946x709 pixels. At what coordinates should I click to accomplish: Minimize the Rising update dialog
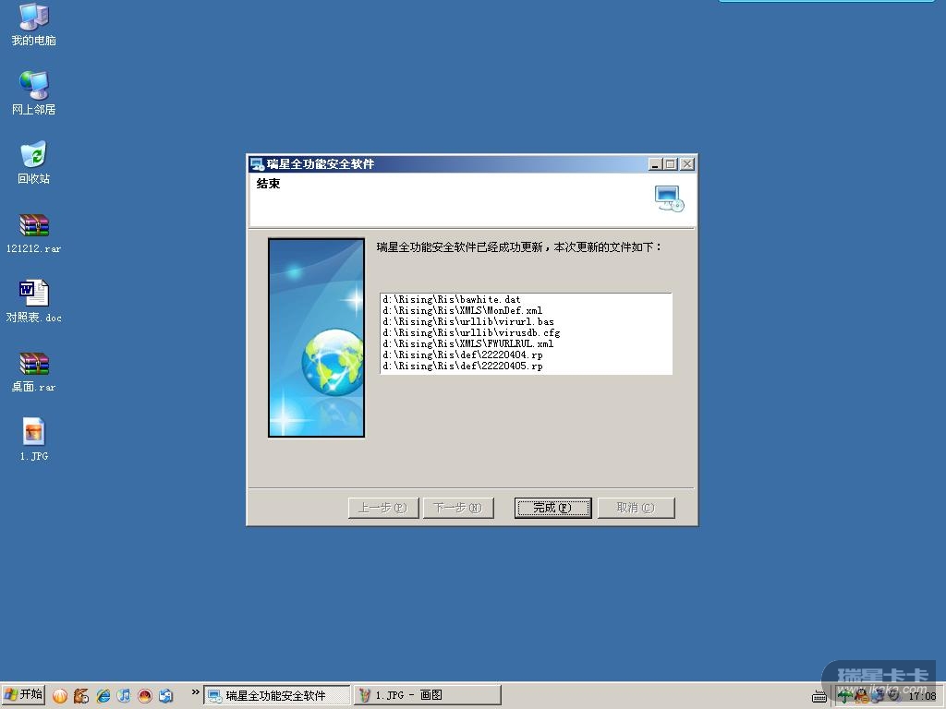coord(655,164)
